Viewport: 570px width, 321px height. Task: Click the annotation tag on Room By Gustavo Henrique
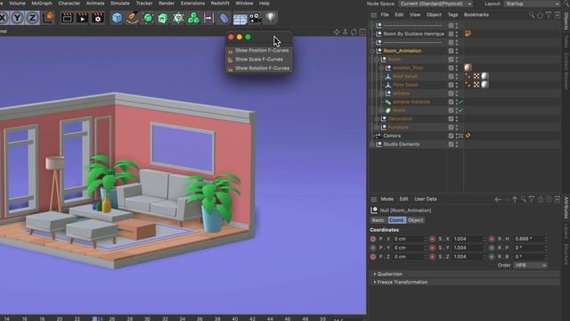[468, 34]
